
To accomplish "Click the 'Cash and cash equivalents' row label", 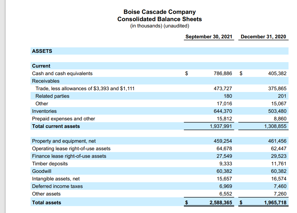I will coord(62,73).
